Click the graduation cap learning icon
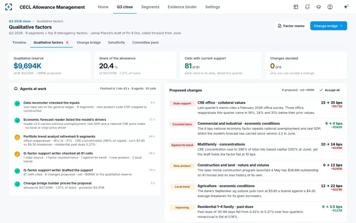This screenshot has height=223, width=356. pyautogui.click(x=319, y=7)
